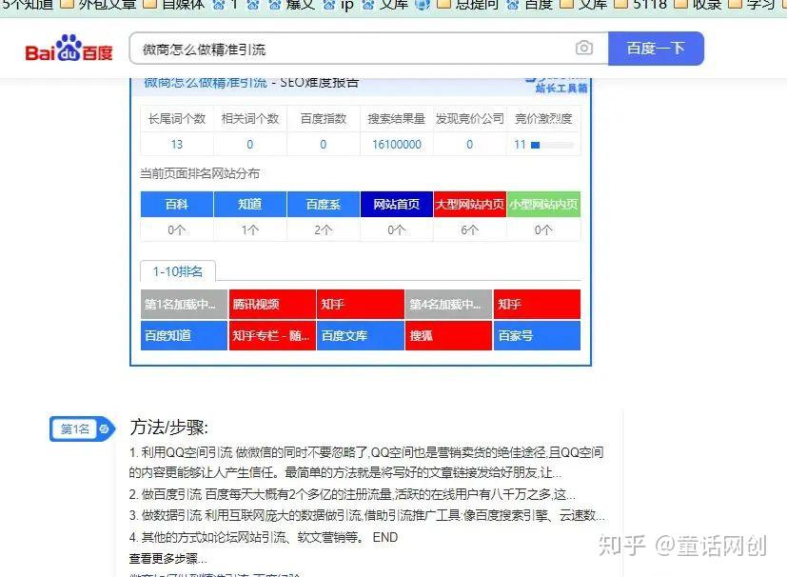The image size is (787, 577).
Task: Click the 0 under 相关词个数
Action: [x=250, y=145]
